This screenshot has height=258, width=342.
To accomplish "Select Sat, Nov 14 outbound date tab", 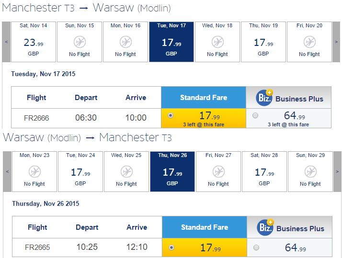I will pyautogui.click(x=34, y=42).
